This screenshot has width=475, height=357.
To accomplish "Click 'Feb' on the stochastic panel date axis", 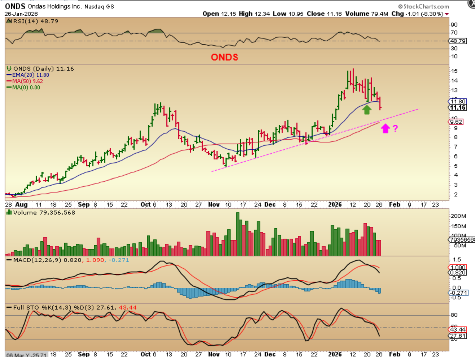I will [395, 354].
